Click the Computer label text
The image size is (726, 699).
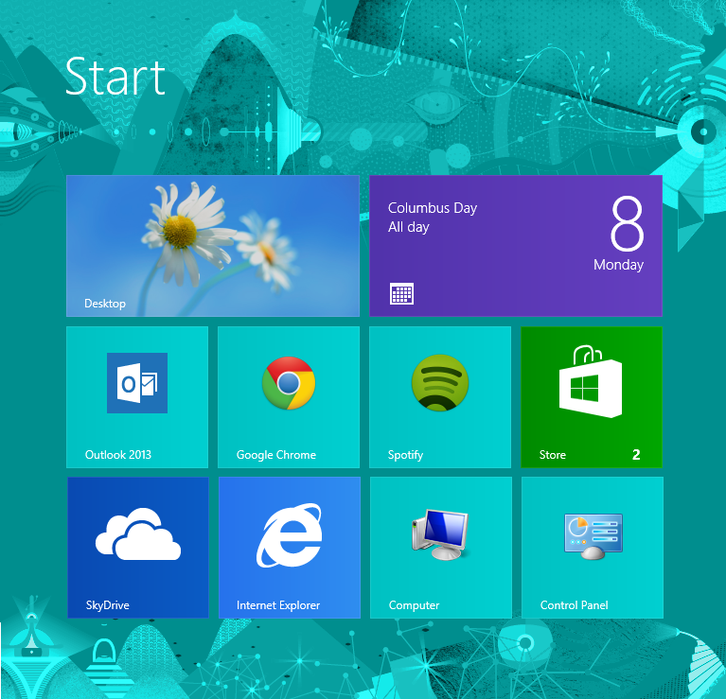tap(414, 605)
